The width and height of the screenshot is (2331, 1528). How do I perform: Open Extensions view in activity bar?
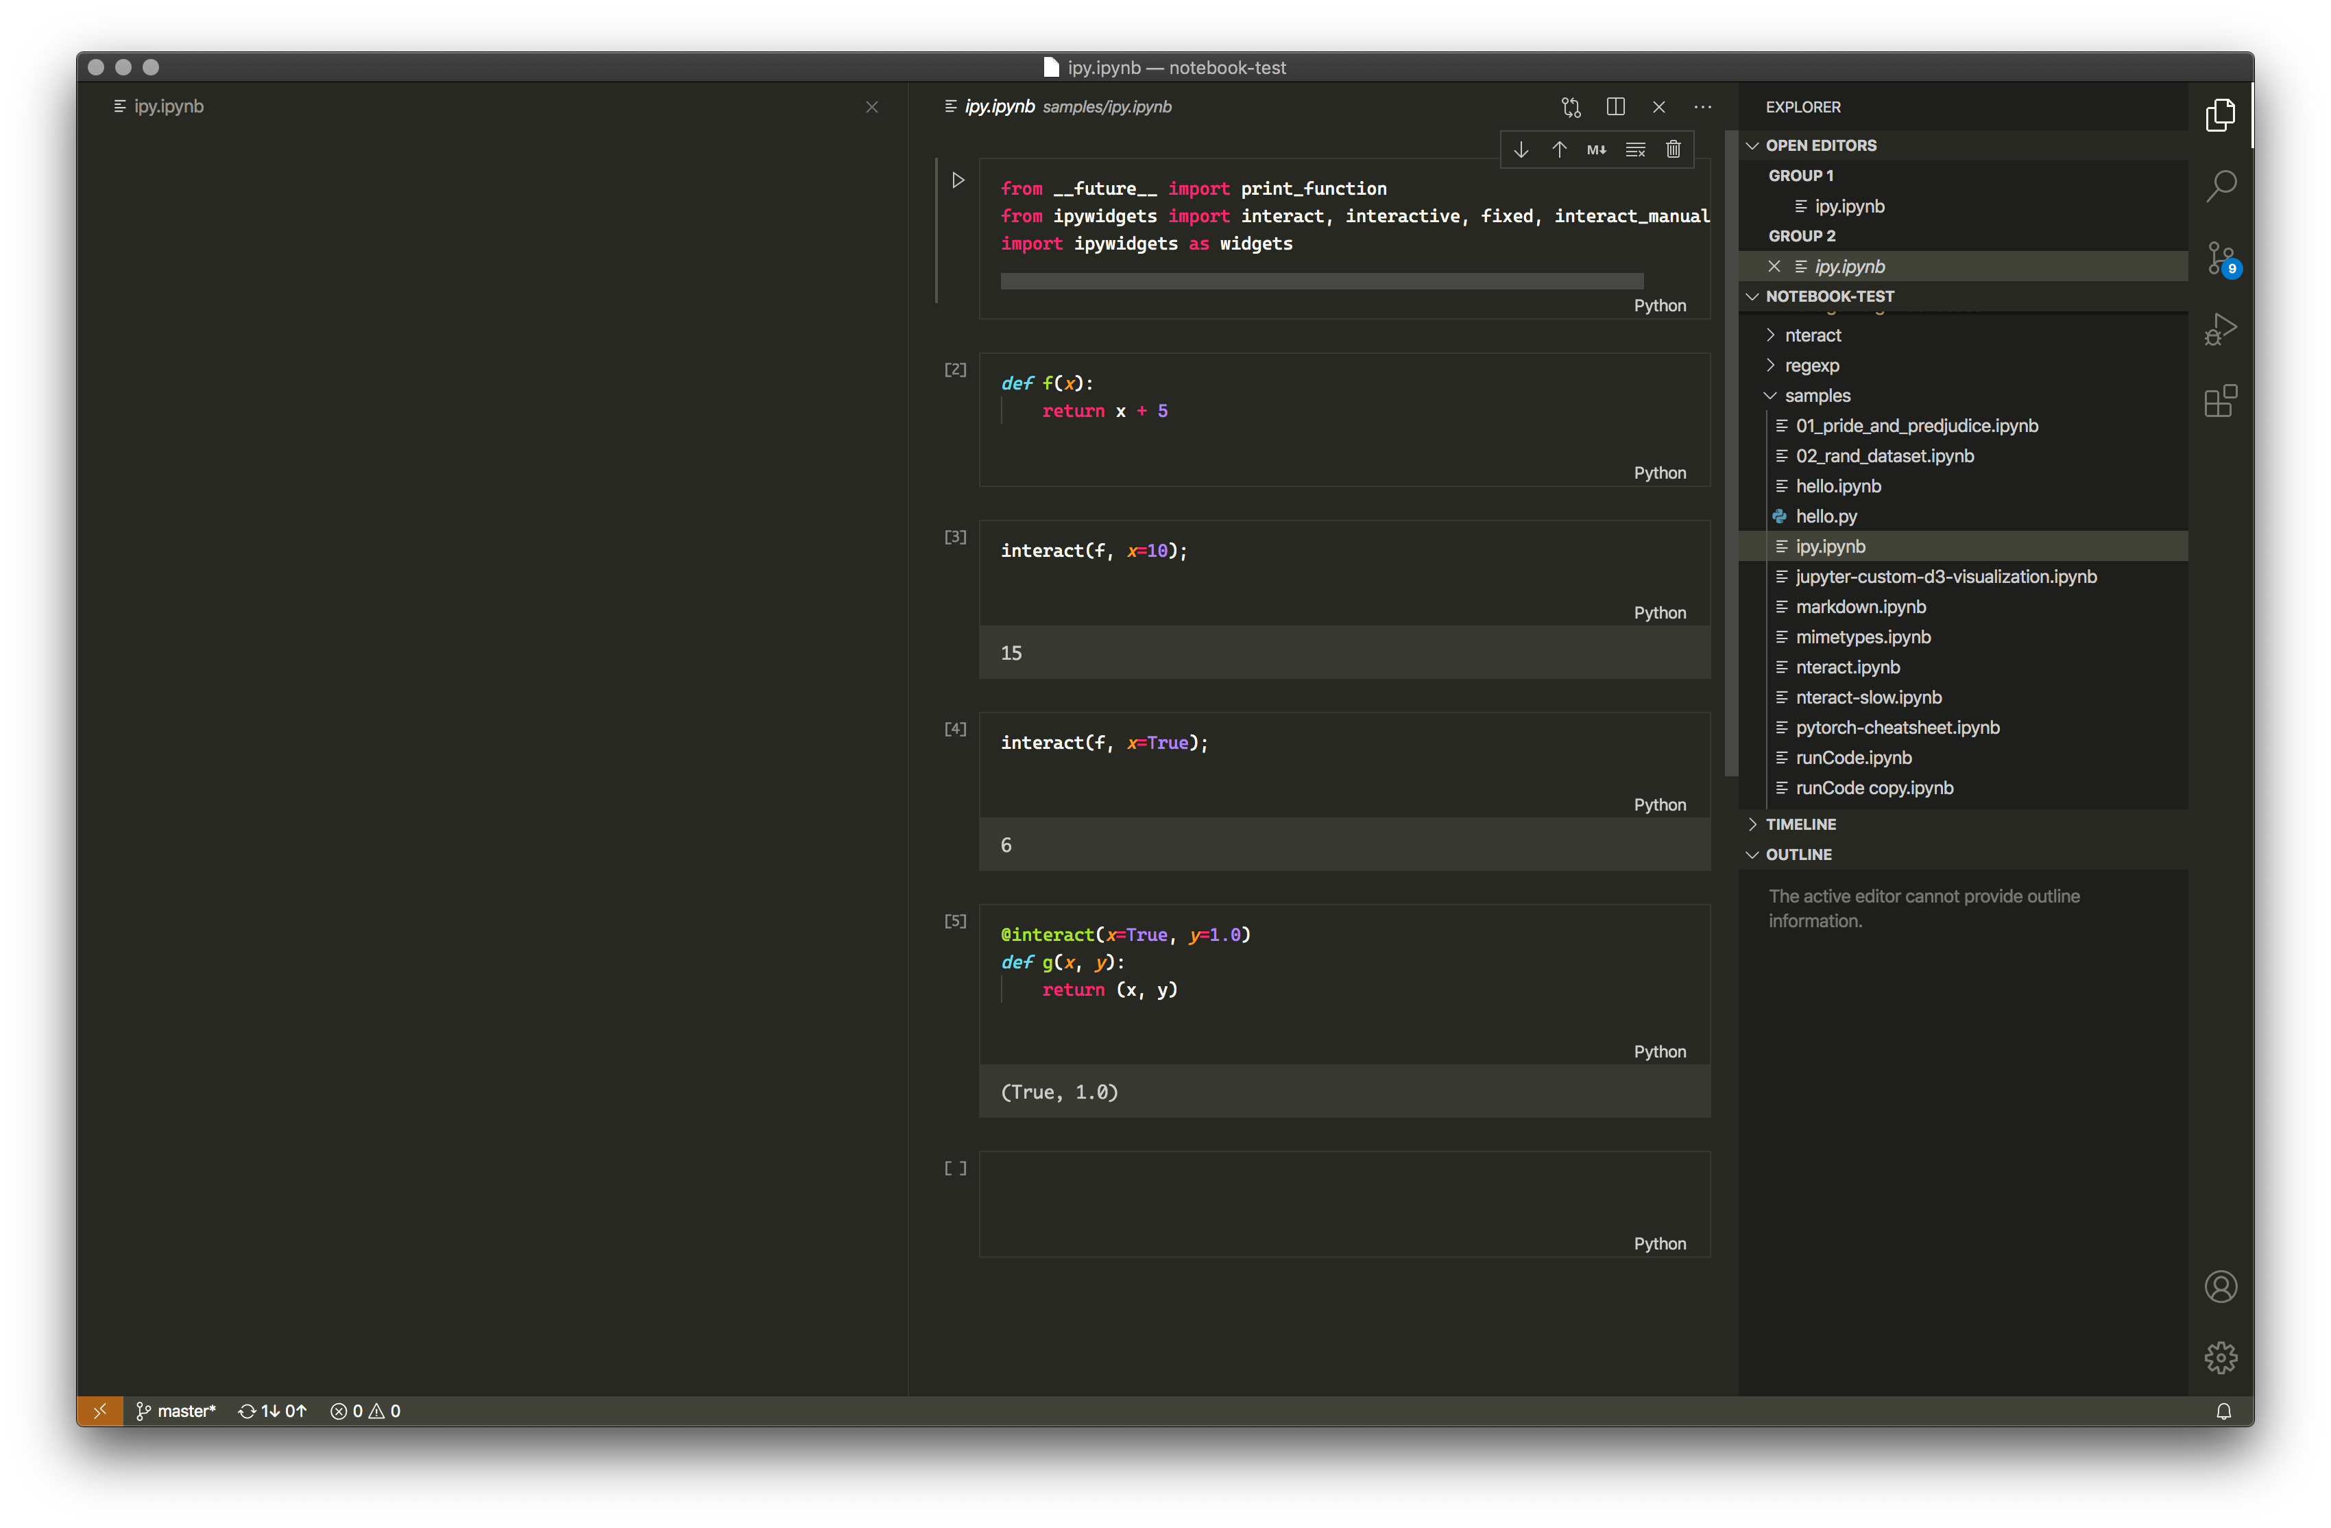click(2221, 402)
